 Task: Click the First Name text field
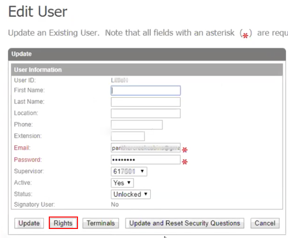[145, 91]
